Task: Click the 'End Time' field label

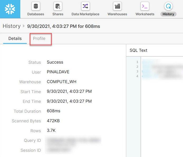Action: (32, 101)
